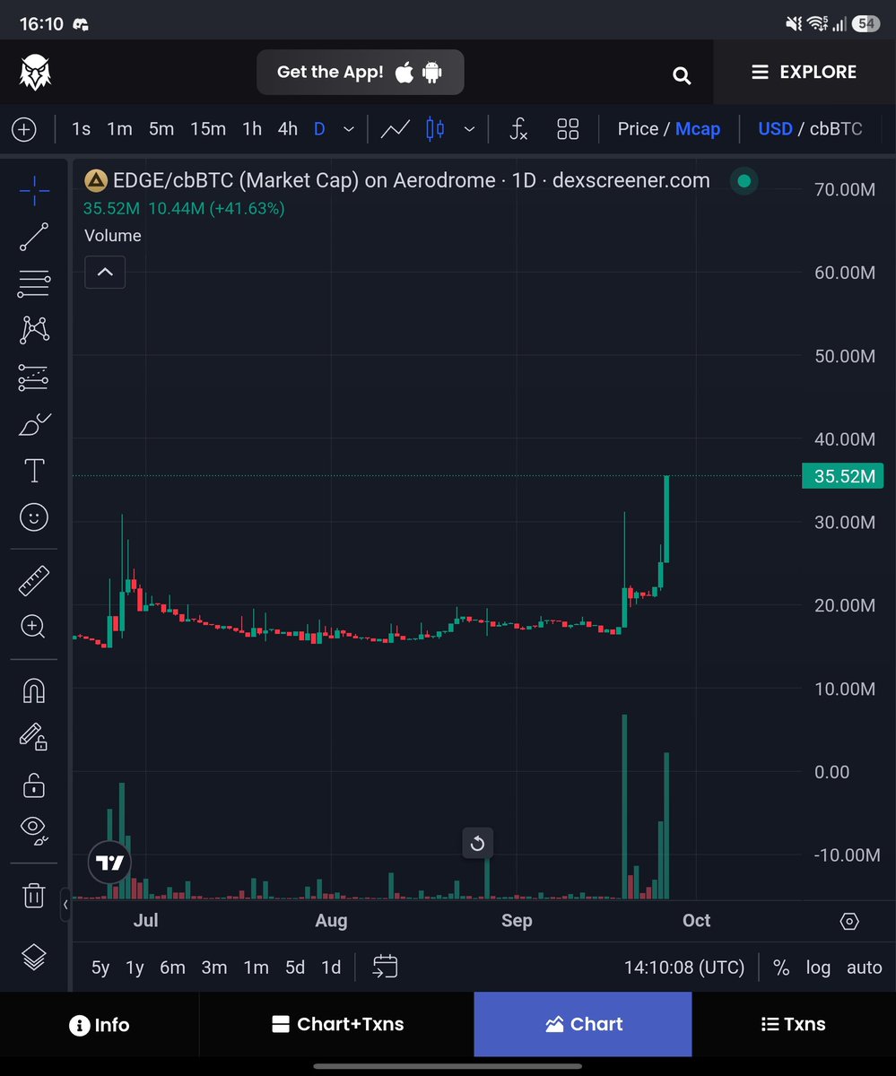
Task: Select the 4h timeframe
Action: 287,129
